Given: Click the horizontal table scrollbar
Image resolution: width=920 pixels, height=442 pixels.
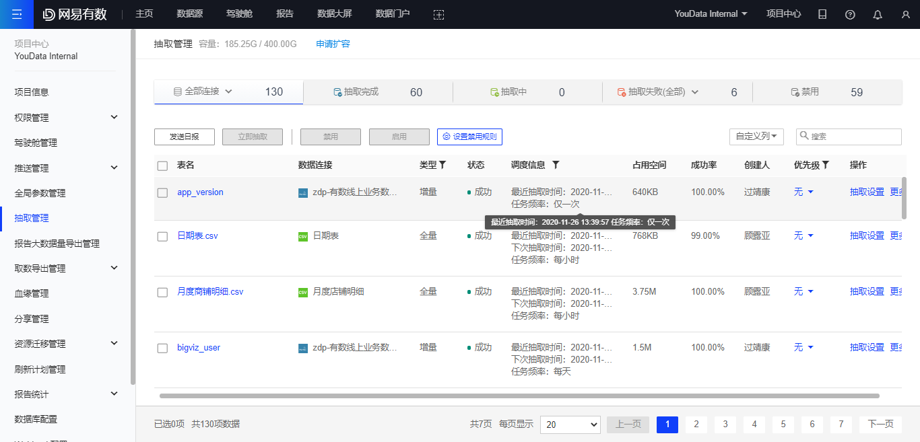Looking at the screenshot, I should coord(519,396).
